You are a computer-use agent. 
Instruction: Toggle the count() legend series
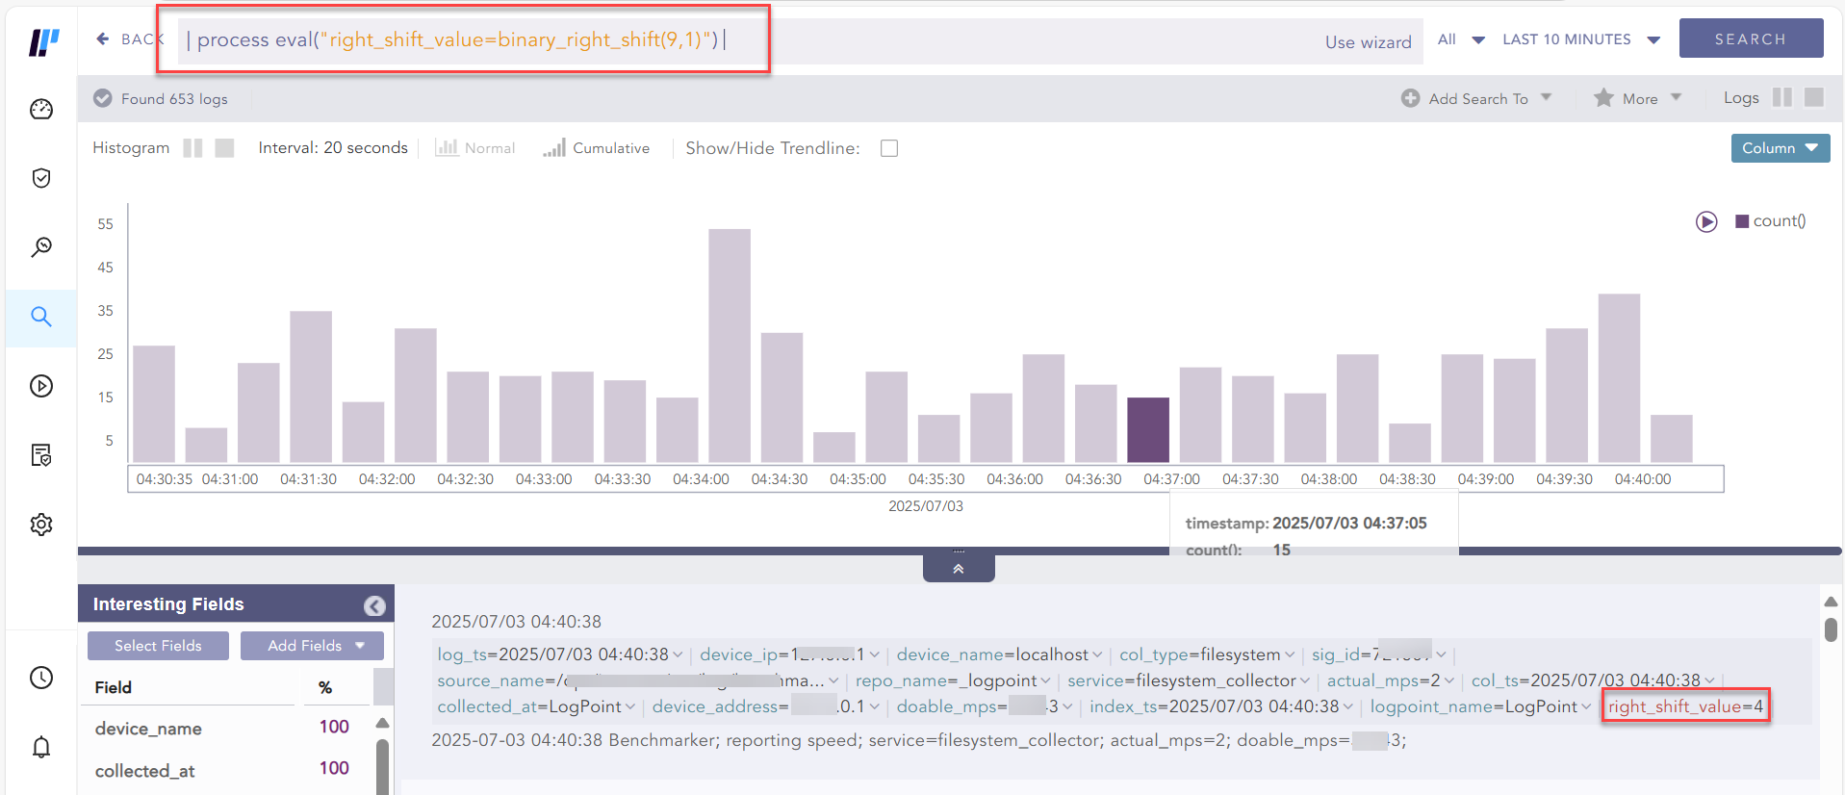click(x=1770, y=221)
